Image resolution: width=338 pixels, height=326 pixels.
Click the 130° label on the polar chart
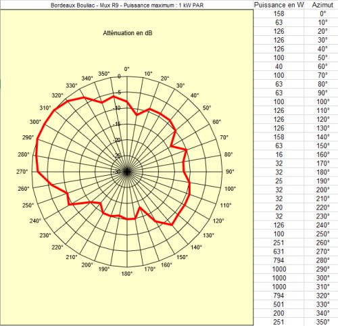coord(208,235)
